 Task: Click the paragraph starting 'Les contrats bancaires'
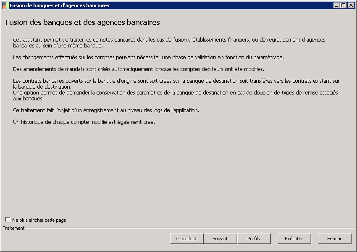click(x=176, y=83)
